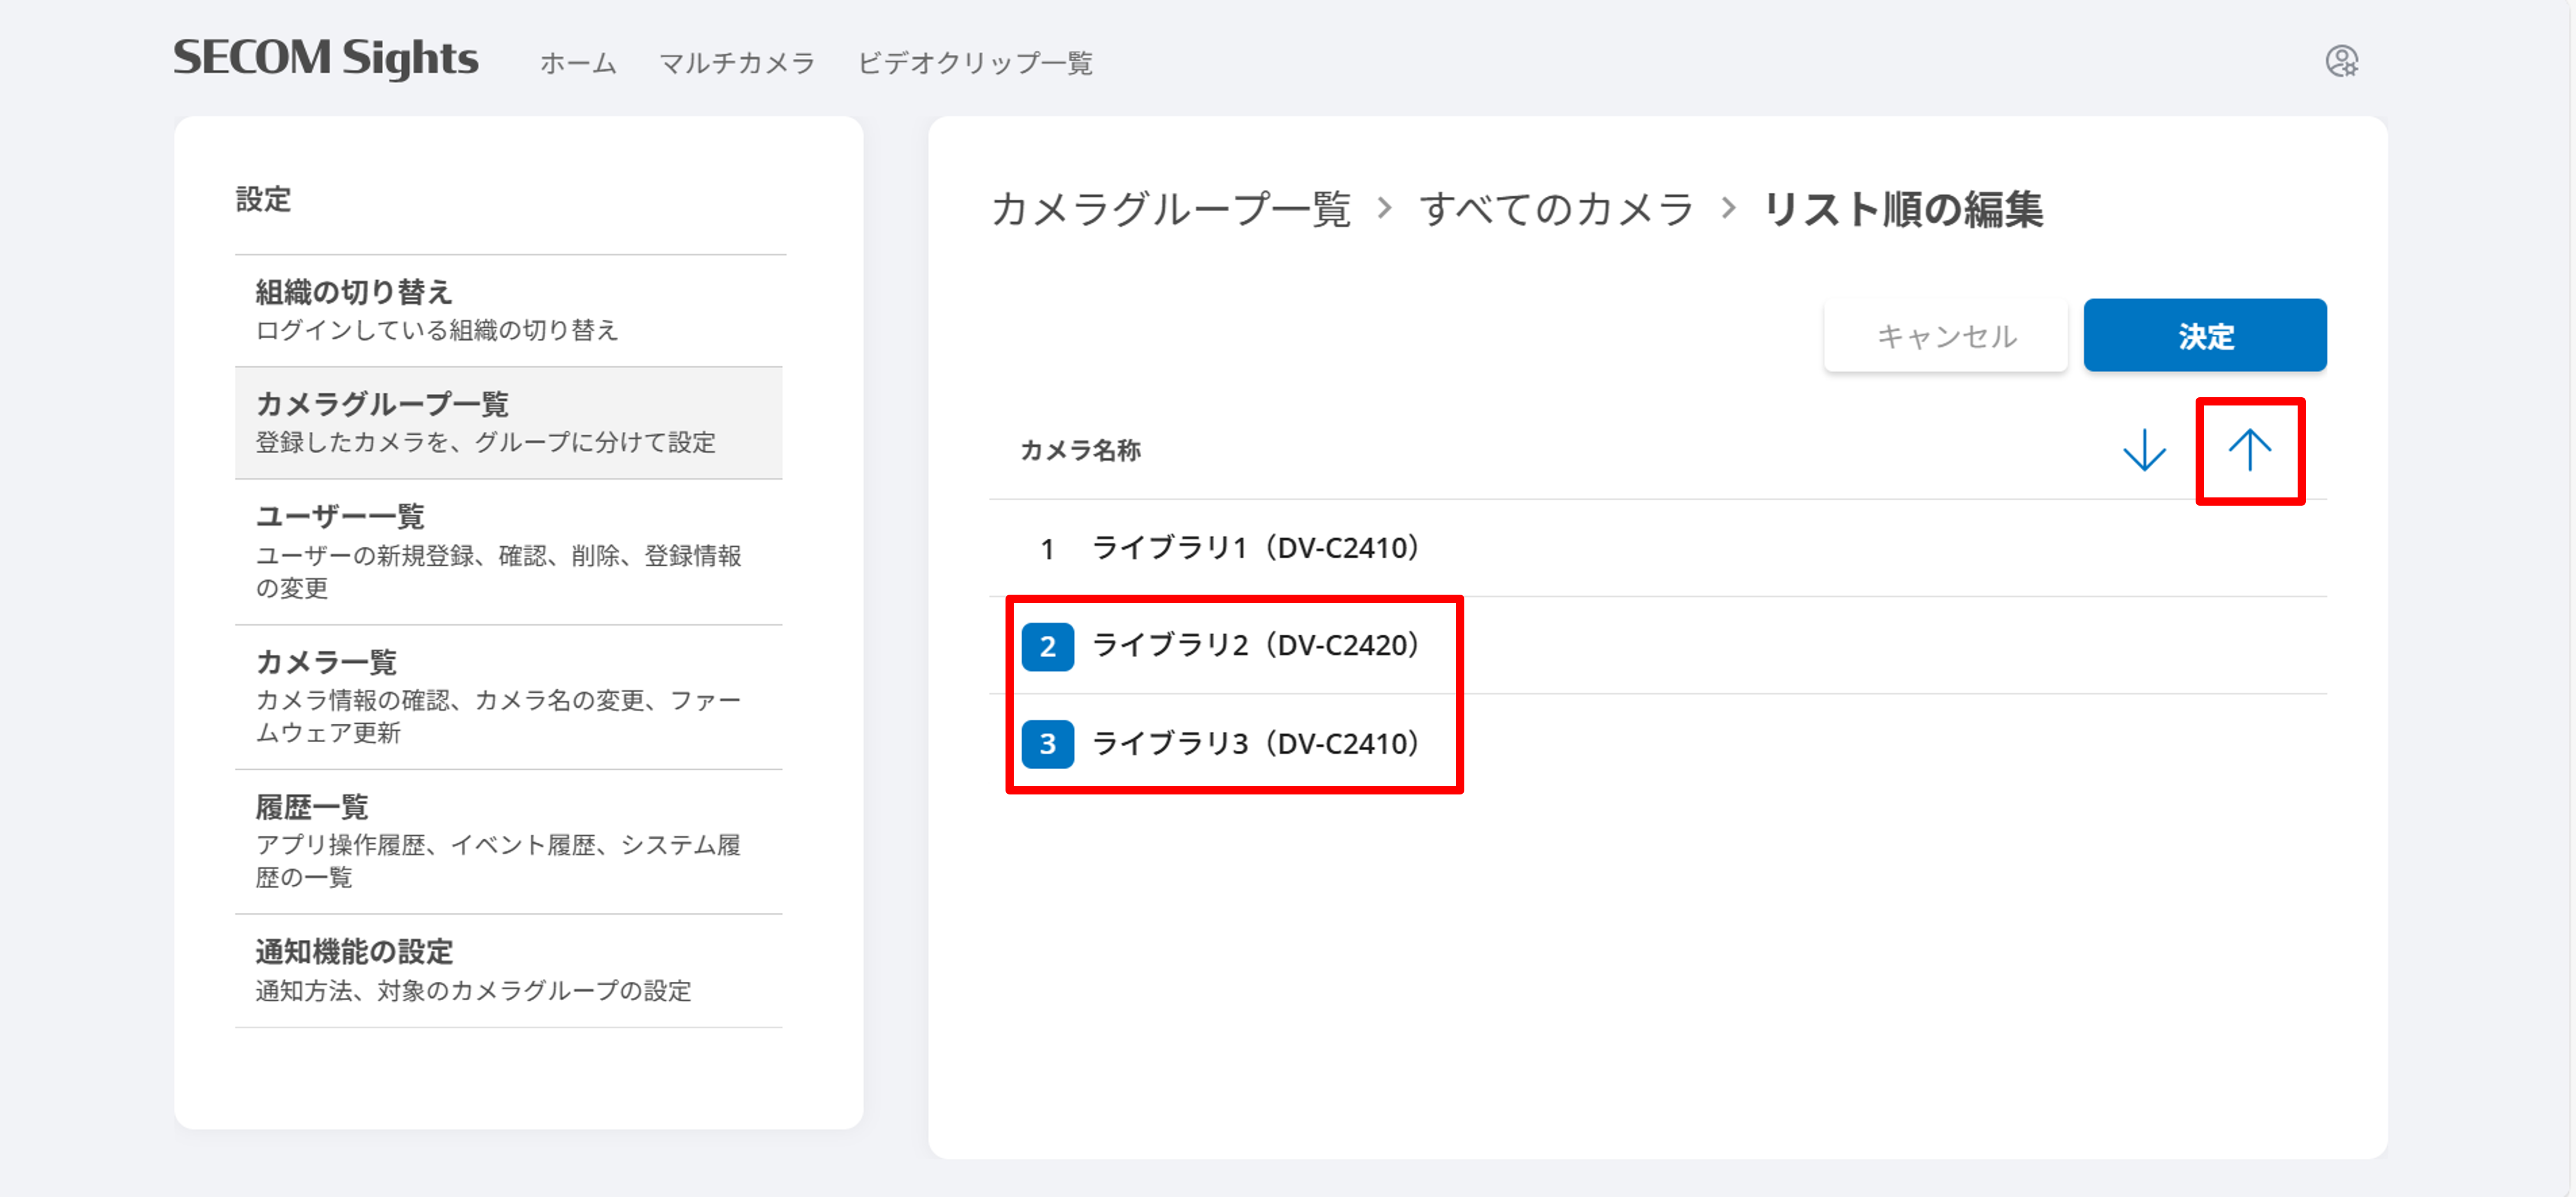Toggle selection badge 3 for ライブラリ3
This screenshot has width=2576, height=1197.
pos(1047,744)
